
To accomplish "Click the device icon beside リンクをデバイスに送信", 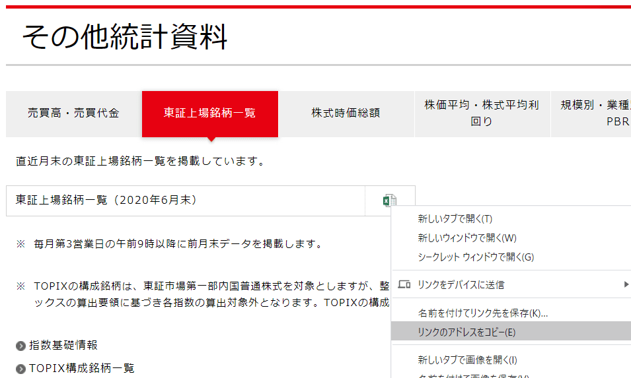I will click(x=404, y=285).
